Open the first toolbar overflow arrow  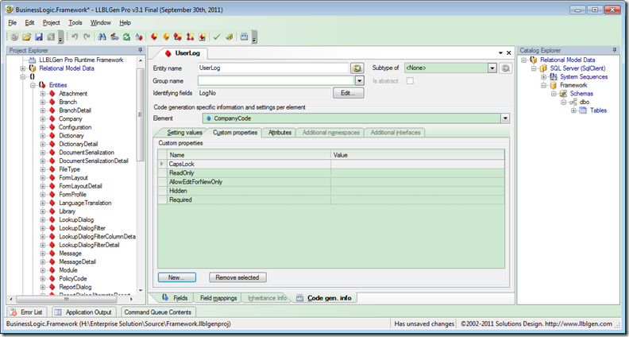[x=61, y=37]
